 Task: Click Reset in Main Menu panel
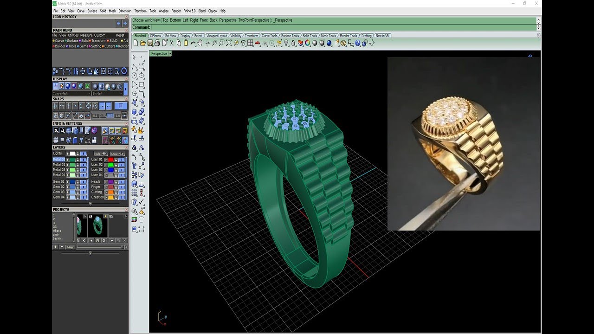(120, 35)
